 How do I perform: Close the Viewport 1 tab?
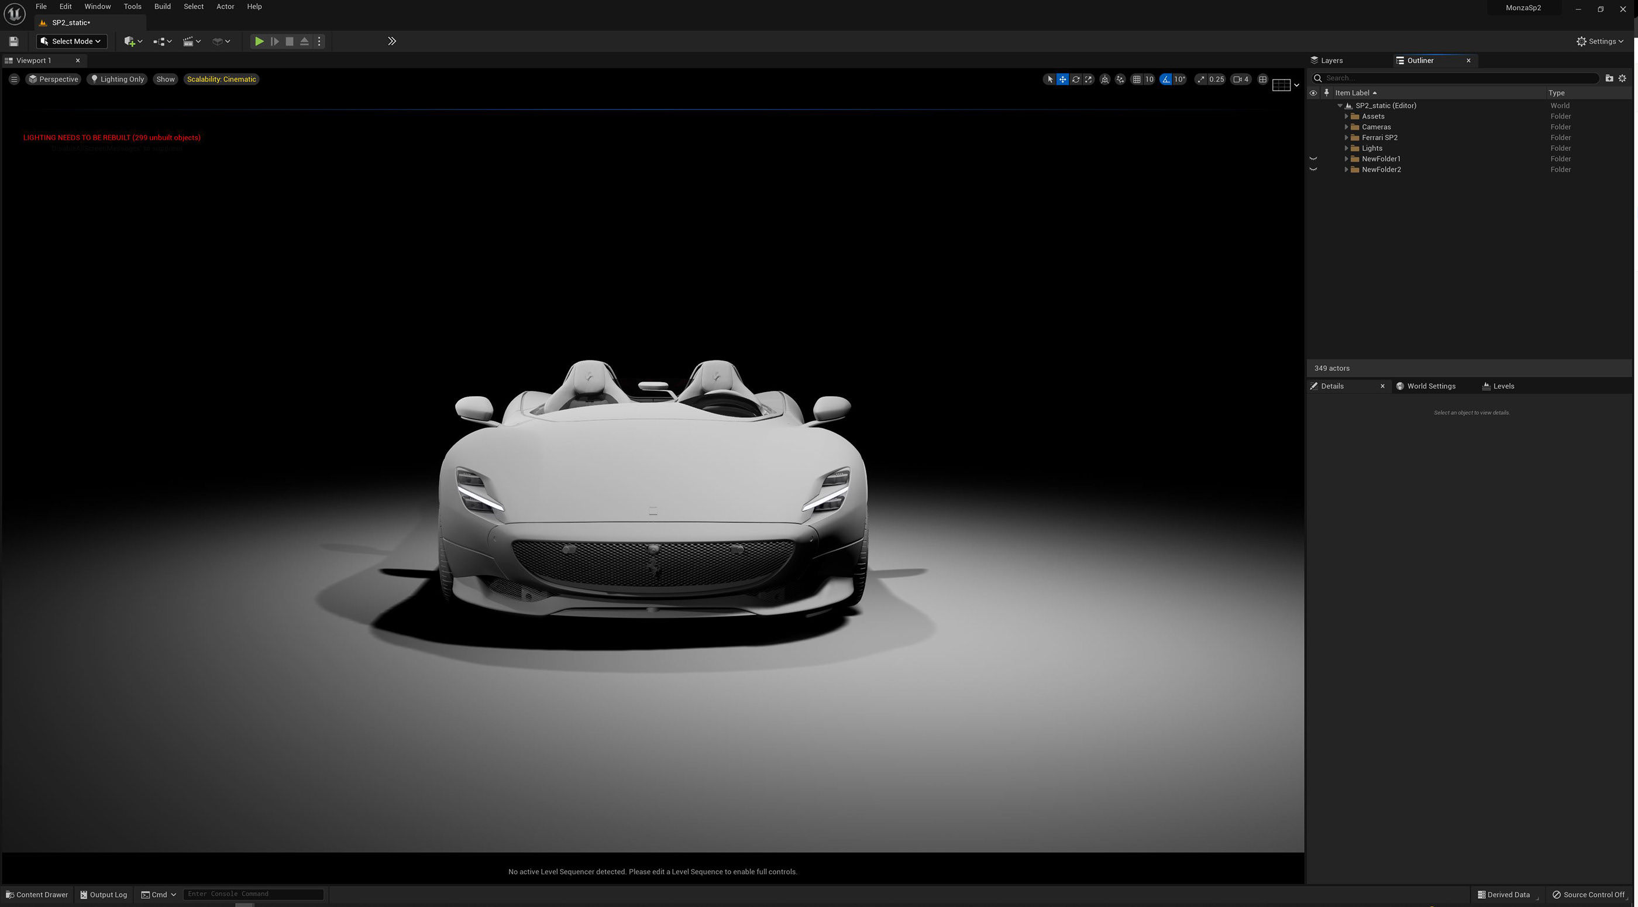coord(78,60)
